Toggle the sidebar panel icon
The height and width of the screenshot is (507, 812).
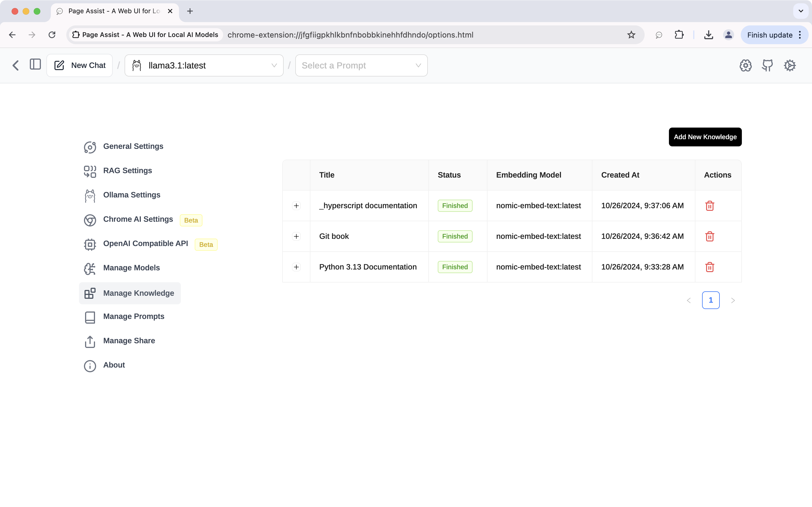[35, 64]
